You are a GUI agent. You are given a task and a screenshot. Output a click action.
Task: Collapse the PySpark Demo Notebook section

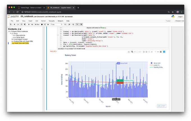[9, 31]
